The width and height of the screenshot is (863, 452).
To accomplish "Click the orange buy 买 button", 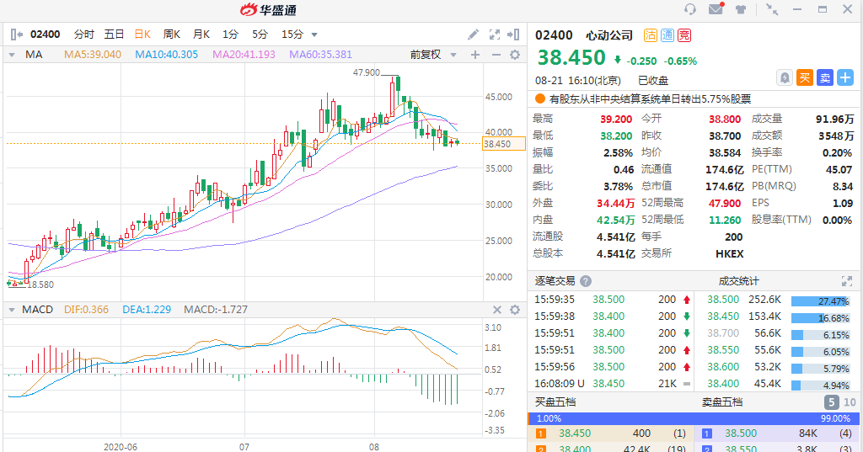I will (x=805, y=78).
